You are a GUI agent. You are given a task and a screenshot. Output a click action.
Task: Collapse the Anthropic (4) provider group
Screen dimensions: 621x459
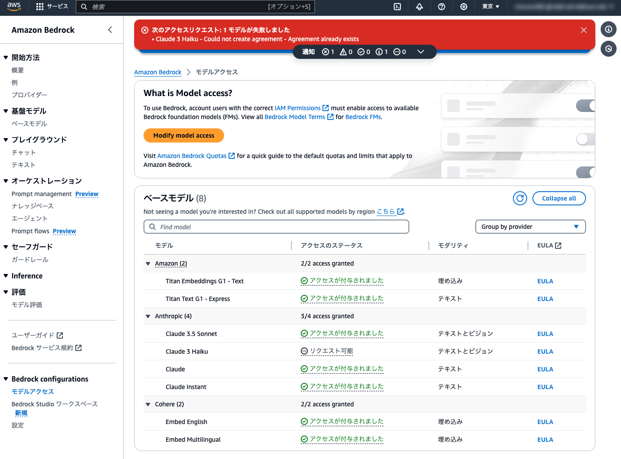[148, 316]
